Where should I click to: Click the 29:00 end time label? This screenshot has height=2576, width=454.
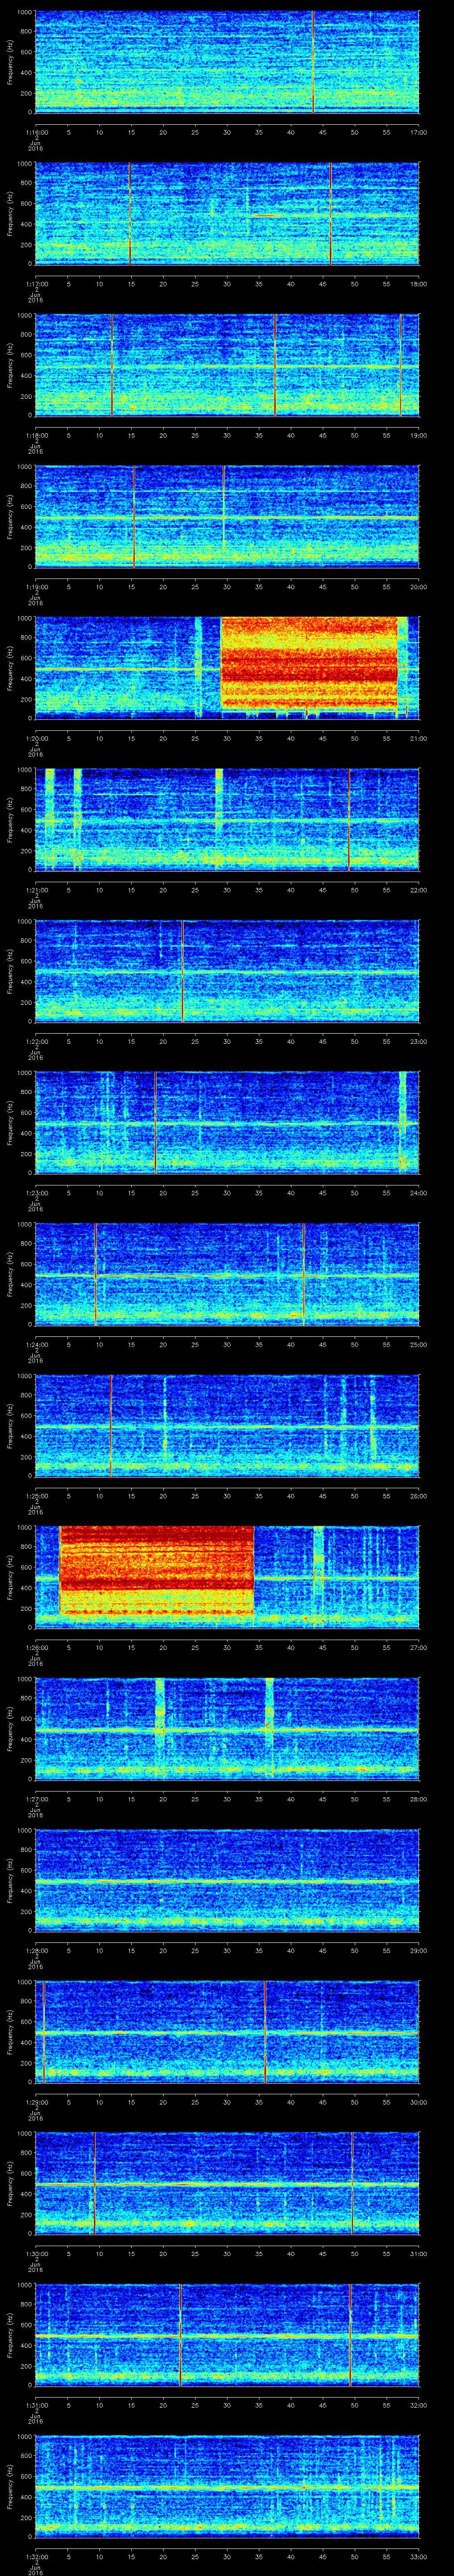(419, 1950)
